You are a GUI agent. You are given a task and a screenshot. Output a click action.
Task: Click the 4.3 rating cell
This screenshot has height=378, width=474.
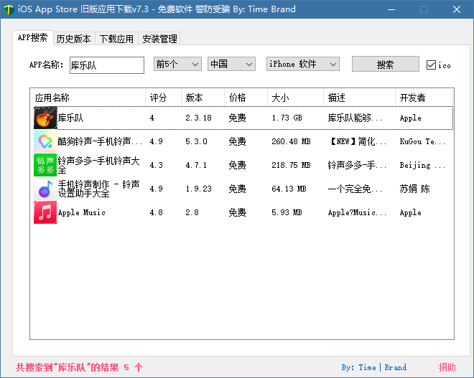pyautogui.click(x=156, y=165)
